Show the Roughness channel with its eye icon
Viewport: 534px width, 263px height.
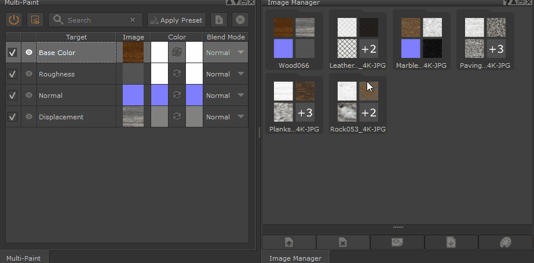(x=29, y=74)
